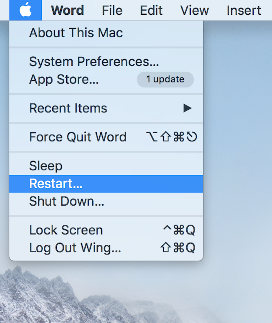Click the Apple logo menu icon
The height and width of the screenshot is (323, 272).
coord(25,10)
